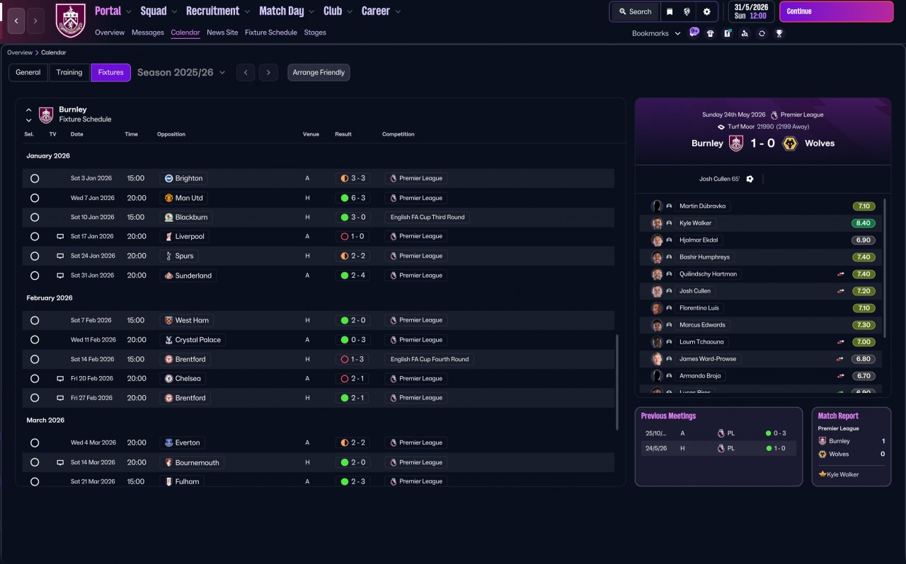Select the Fri 20 Feb Chelsea radio button

pos(35,379)
